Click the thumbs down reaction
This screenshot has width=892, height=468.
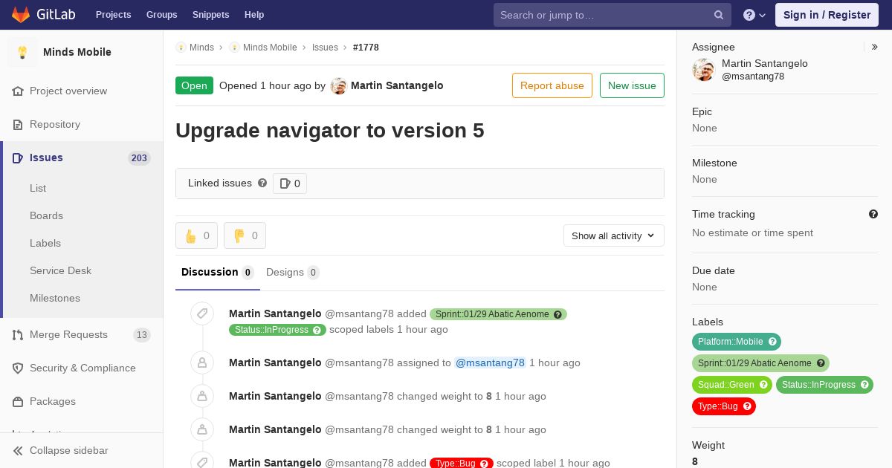(x=245, y=235)
